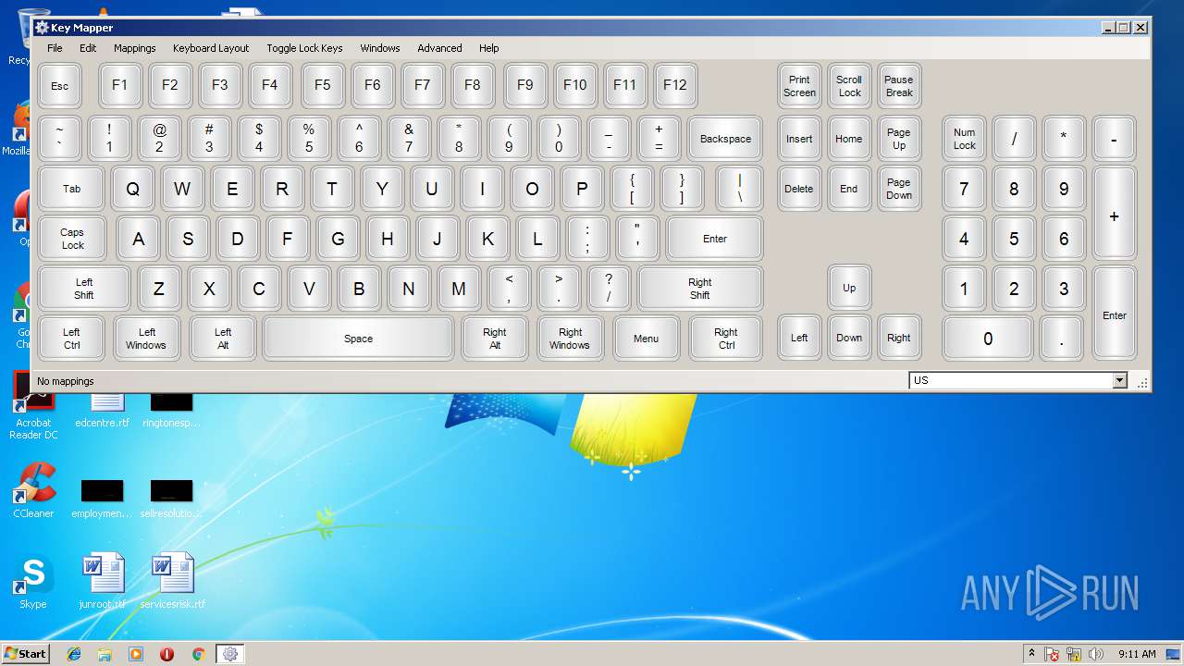Click the End key

click(849, 189)
